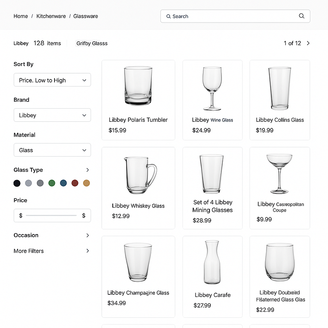Select the green color swatch
328x328 pixels.
(52, 183)
